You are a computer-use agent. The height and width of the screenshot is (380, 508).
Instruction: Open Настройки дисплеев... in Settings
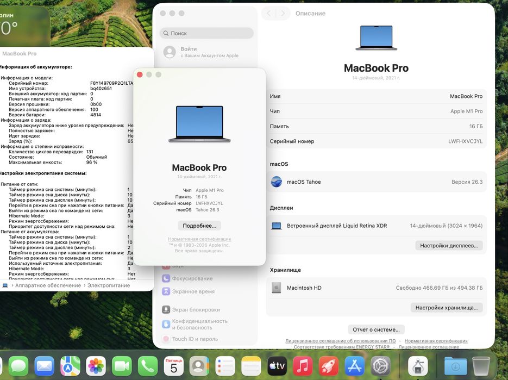click(449, 246)
